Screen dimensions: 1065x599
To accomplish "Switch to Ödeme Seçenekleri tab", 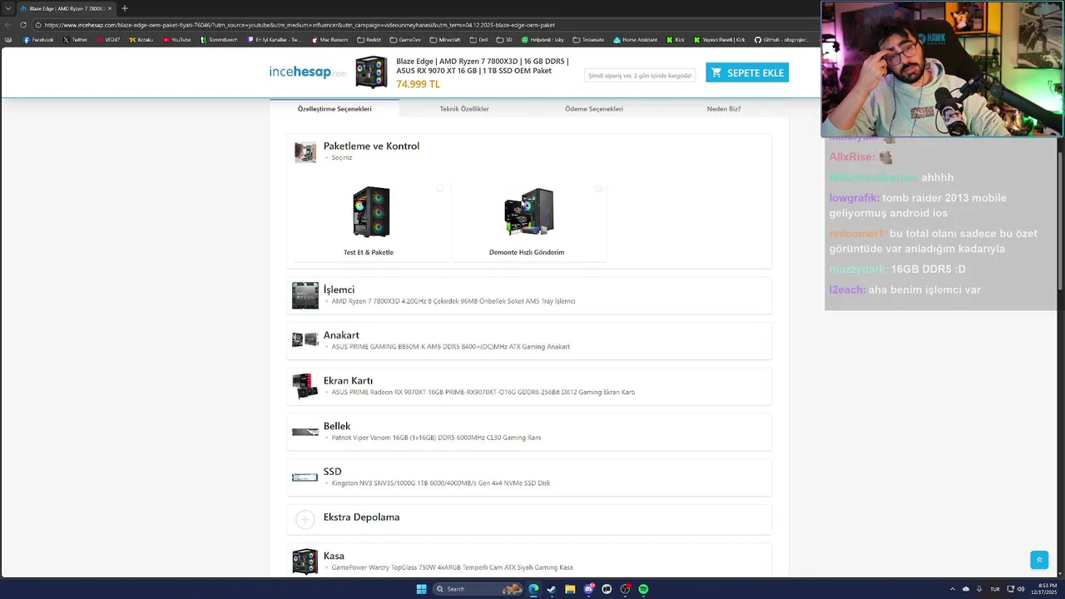I will point(594,108).
